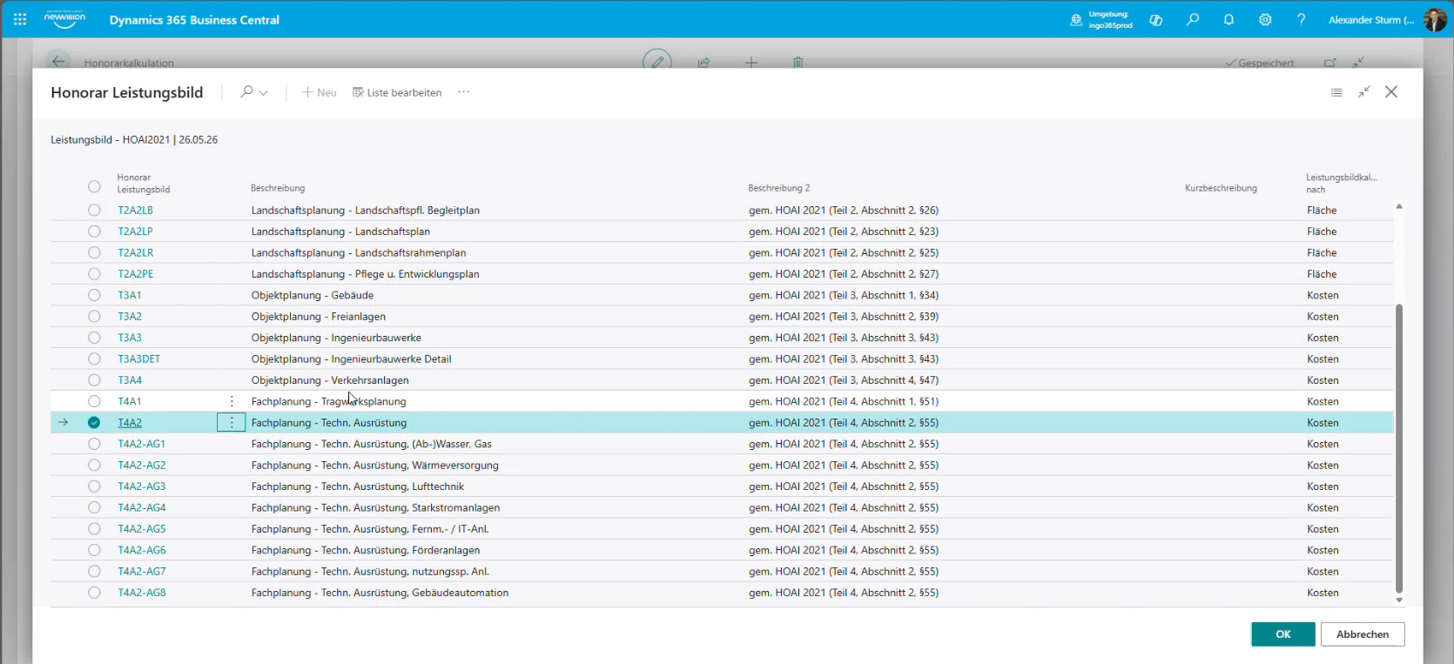Click the scrollbar up arrow
Screen dimensions: 1454x664
coord(1399,207)
